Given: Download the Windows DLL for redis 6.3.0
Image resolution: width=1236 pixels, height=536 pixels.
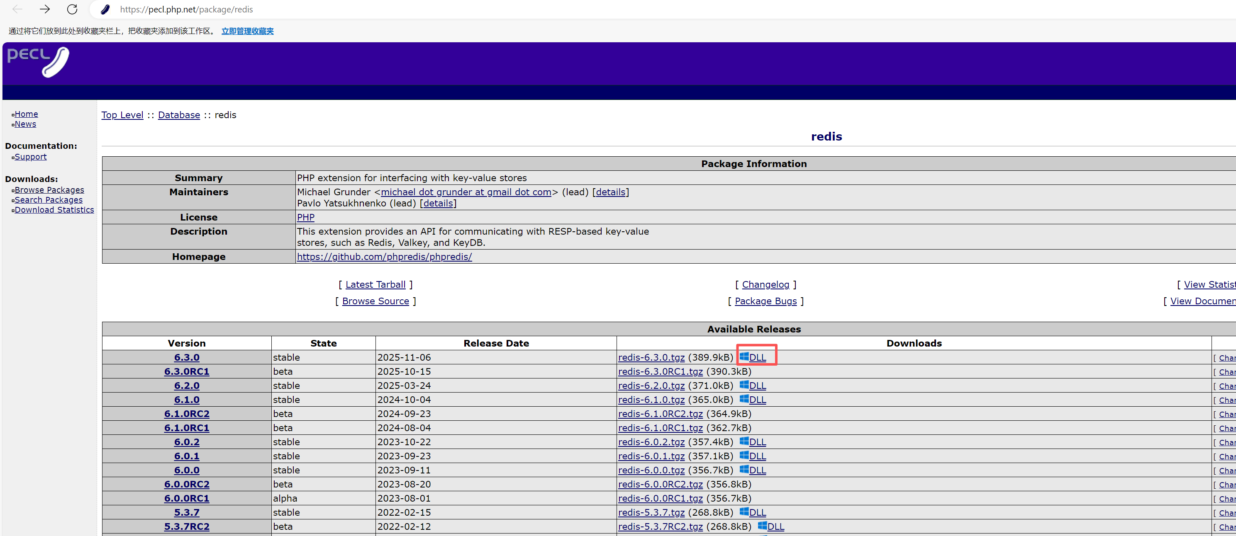Looking at the screenshot, I should click(757, 357).
